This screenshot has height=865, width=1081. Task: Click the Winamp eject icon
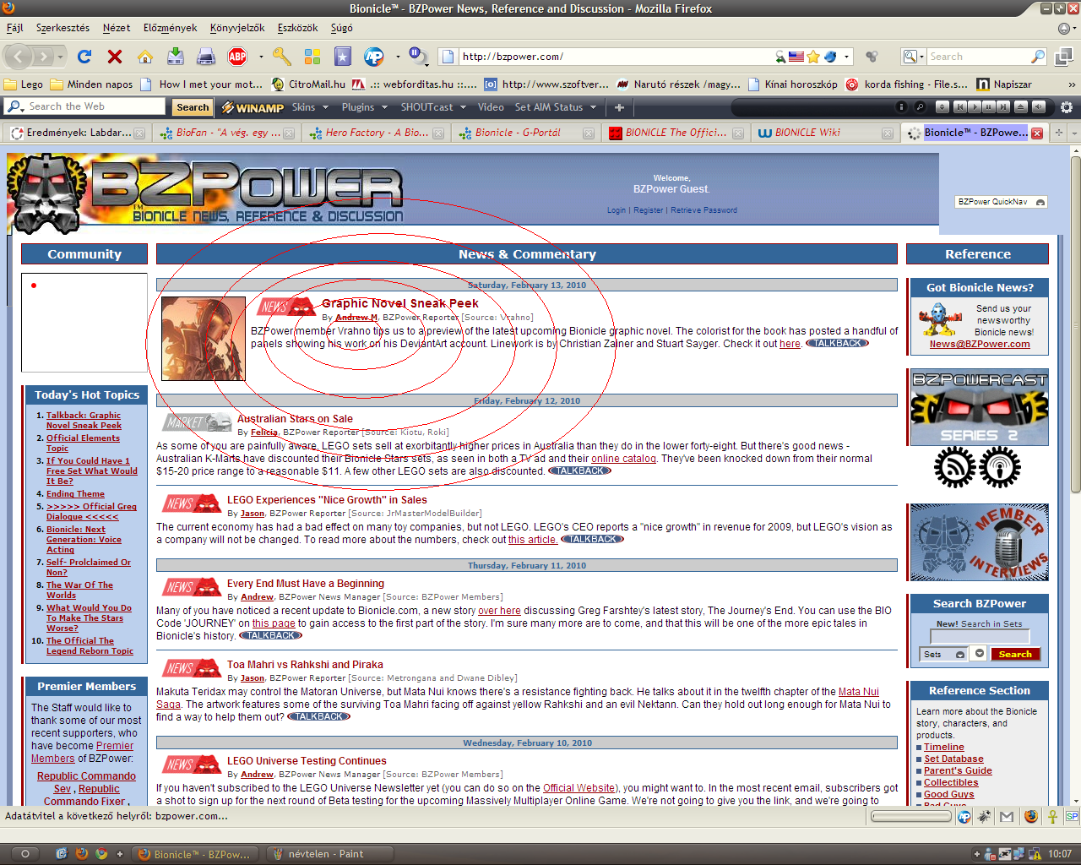tap(1021, 107)
